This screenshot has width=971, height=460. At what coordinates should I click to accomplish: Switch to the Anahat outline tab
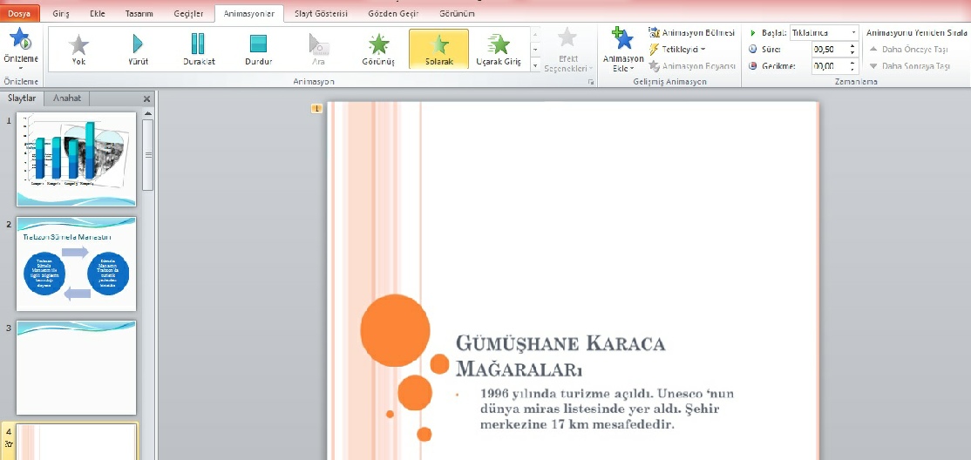(67, 98)
